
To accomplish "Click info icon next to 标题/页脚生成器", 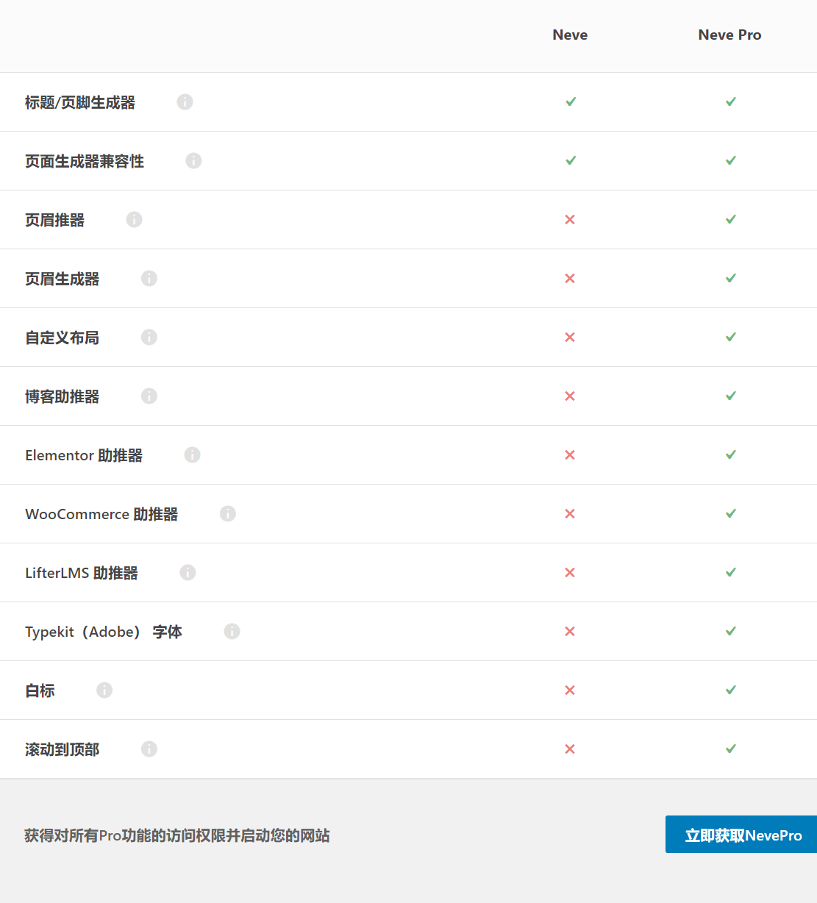I will click(x=185, y=101).
